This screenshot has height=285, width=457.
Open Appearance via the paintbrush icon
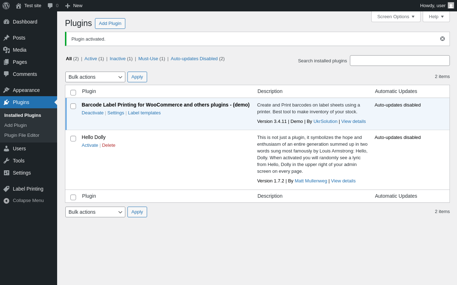pyautogui.click(x=6, y=90)
